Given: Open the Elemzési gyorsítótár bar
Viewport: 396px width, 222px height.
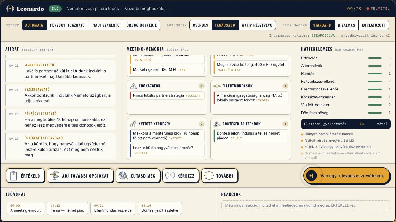Looking at the screenshot, I should point(346,124).
